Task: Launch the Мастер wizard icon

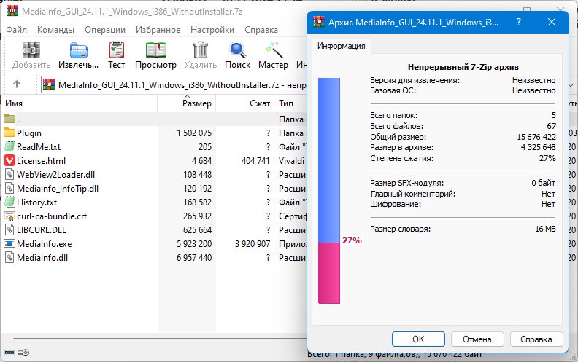Action: tap(274, 50)
